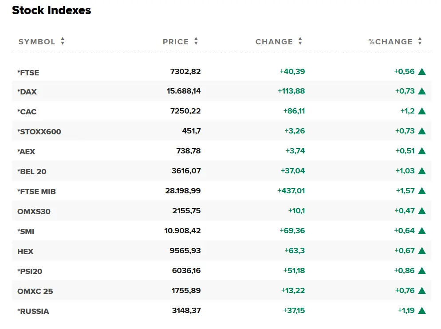Click the up-triangle beside OMXC 25
Screen dimensions: 441x329
click(423, 291)
